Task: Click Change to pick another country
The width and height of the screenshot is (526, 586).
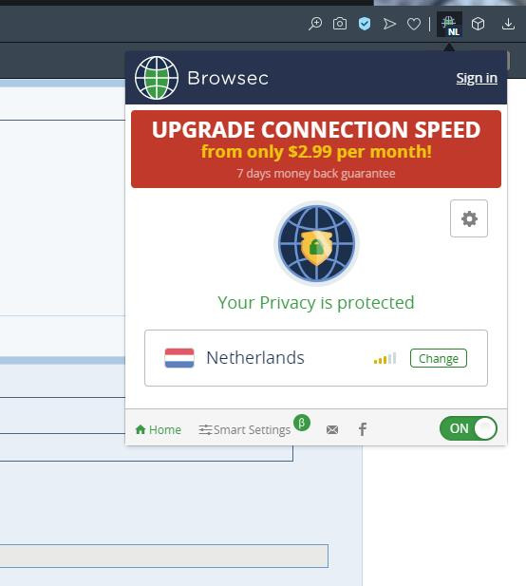Action: (x=439, y=358)
